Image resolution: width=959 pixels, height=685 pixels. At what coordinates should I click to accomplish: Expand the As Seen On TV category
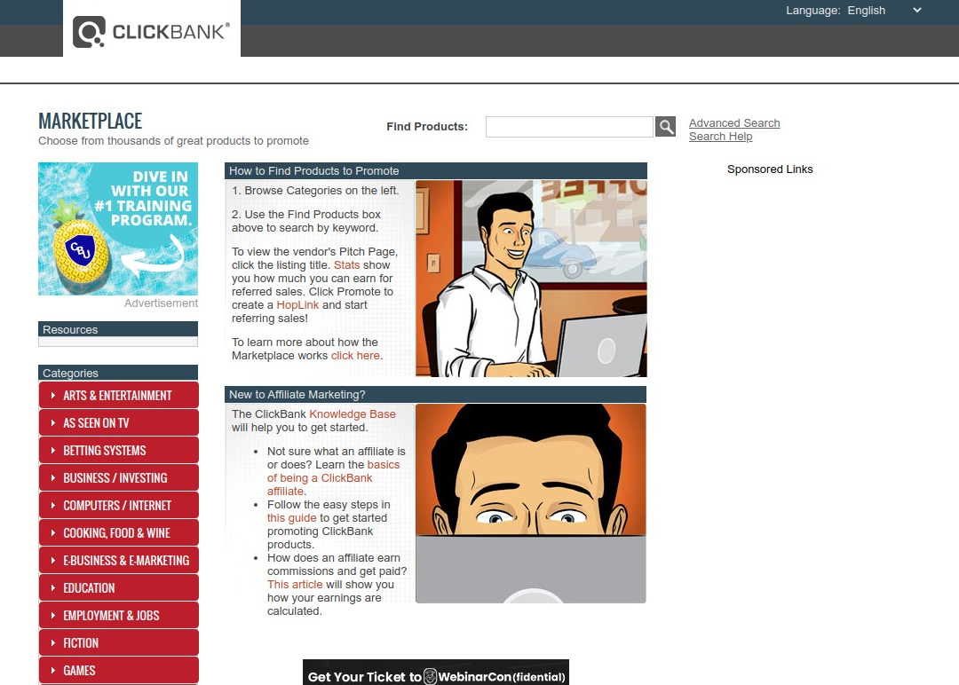[119, 423]
